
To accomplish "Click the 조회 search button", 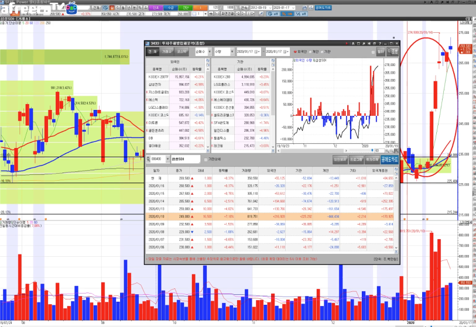I will click(x=392, y=52).
